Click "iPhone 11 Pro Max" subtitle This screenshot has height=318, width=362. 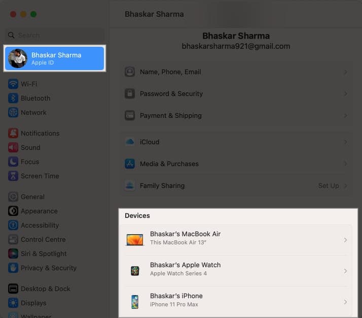tap(174, 304)
